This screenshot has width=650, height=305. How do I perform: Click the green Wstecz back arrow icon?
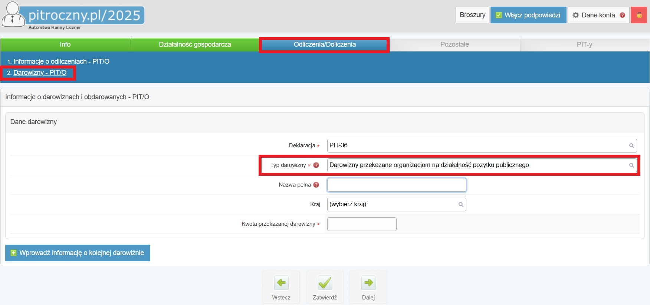click(281, 283)
